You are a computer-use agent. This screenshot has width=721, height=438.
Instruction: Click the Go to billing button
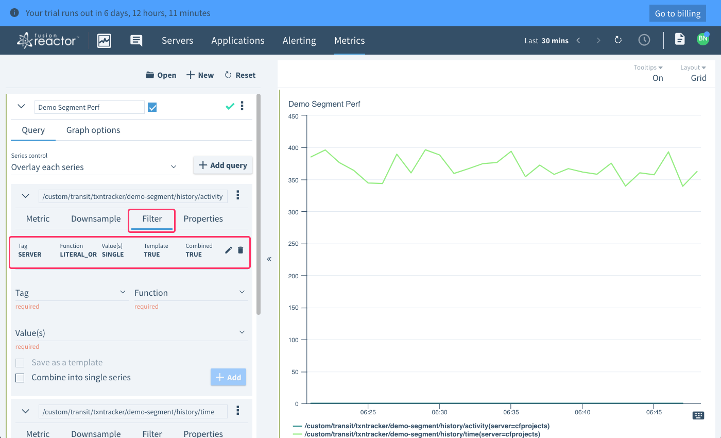pos(677,13)
